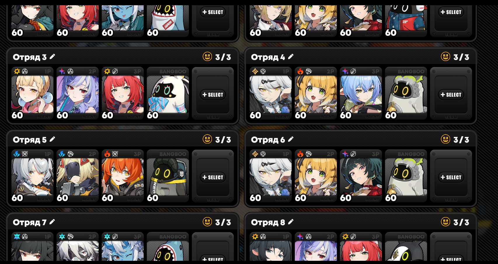Rename Отряд 6 using the pencil icon
The width and height of the screenshot is (498, 264).
pos(290,139)
